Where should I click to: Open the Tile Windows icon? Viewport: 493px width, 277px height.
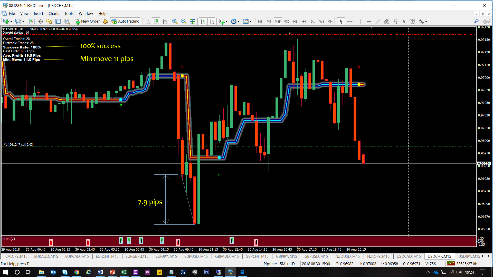point(192,22)
